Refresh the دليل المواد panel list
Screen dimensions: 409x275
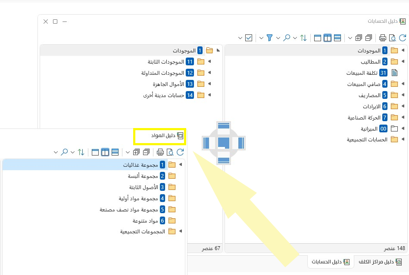point(180,152)
